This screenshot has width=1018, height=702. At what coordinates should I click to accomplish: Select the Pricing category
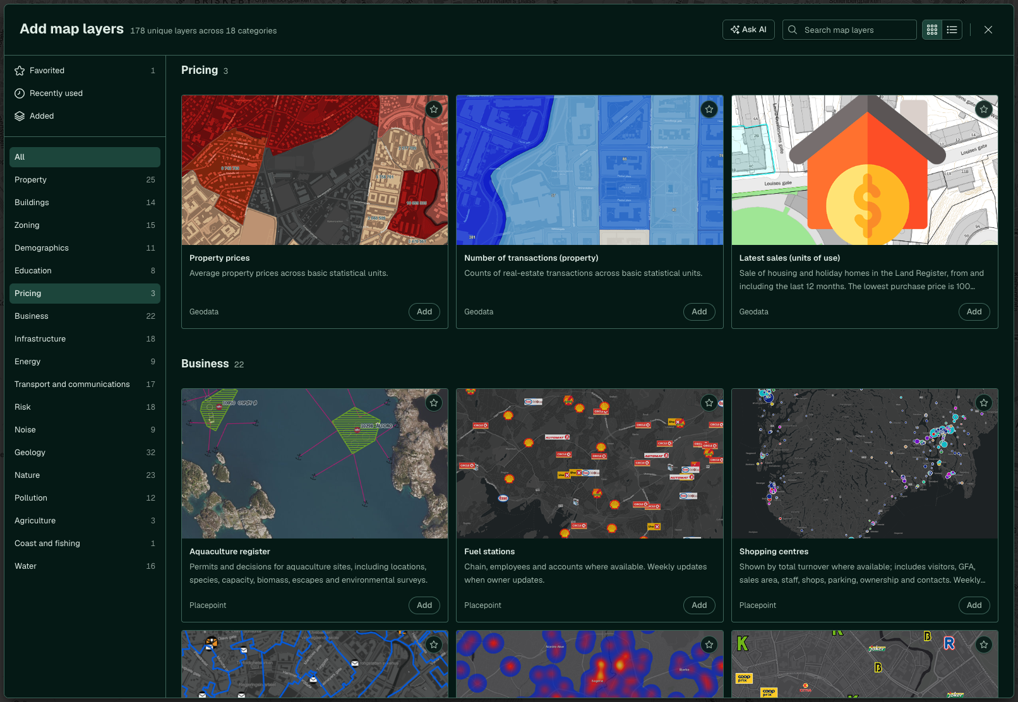[85, 294]
